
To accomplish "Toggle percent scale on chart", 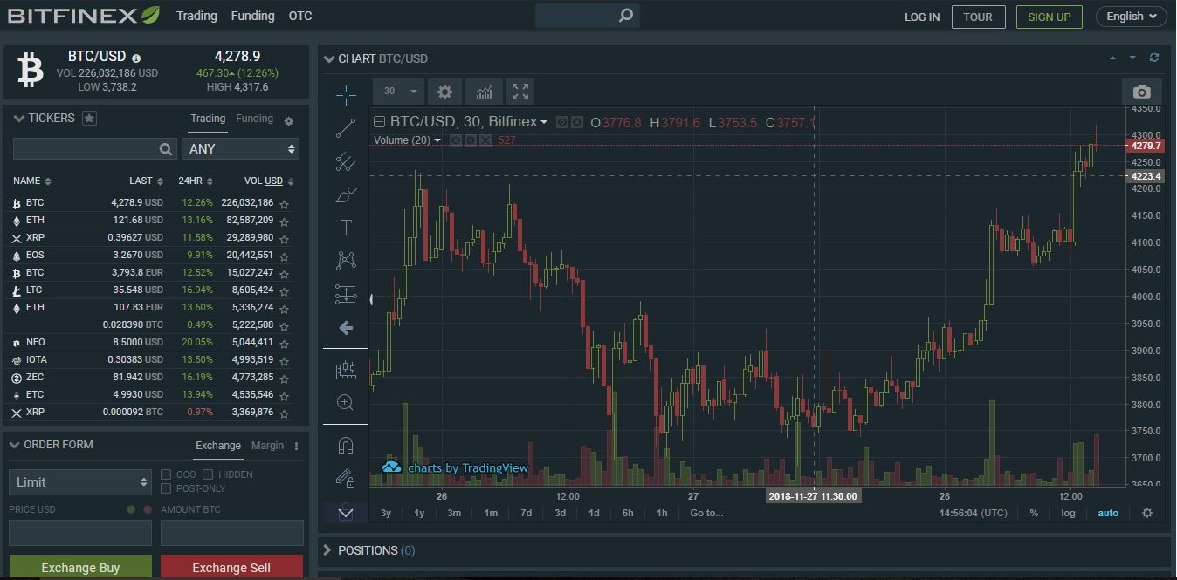I will click(x=1034, y=513).
